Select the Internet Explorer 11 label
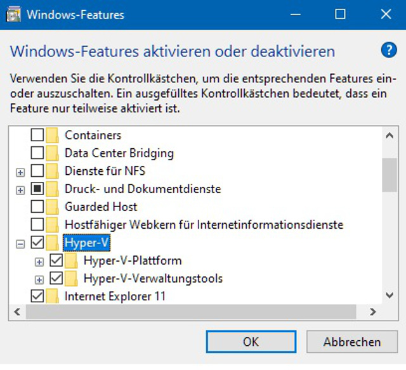The height and width of the screenshot is (370, 406). pos(115,297)
